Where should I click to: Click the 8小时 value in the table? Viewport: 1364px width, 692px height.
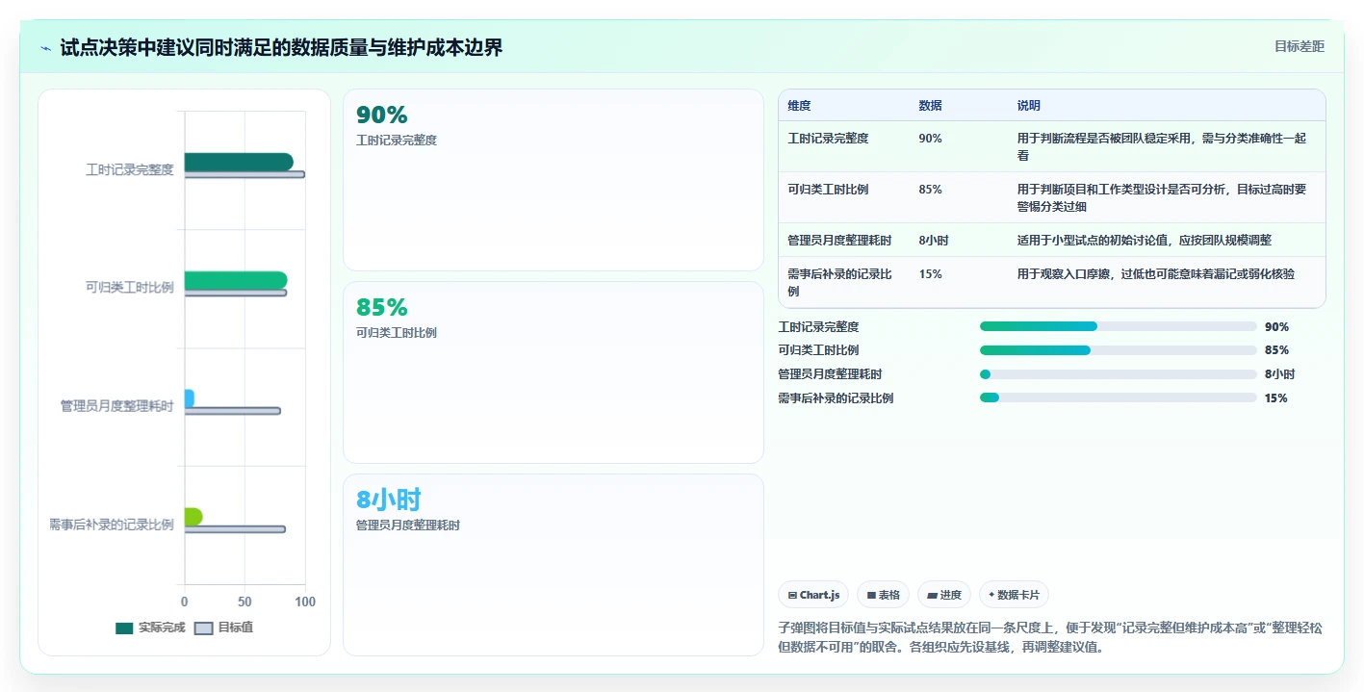[933, 241]
